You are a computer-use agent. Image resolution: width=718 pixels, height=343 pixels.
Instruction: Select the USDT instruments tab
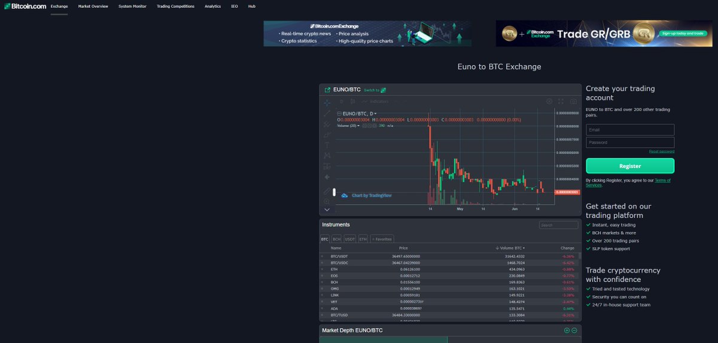[x=350, y=239]
